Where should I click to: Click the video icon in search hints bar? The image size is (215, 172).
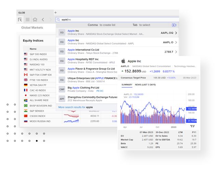tap(174, 25)
